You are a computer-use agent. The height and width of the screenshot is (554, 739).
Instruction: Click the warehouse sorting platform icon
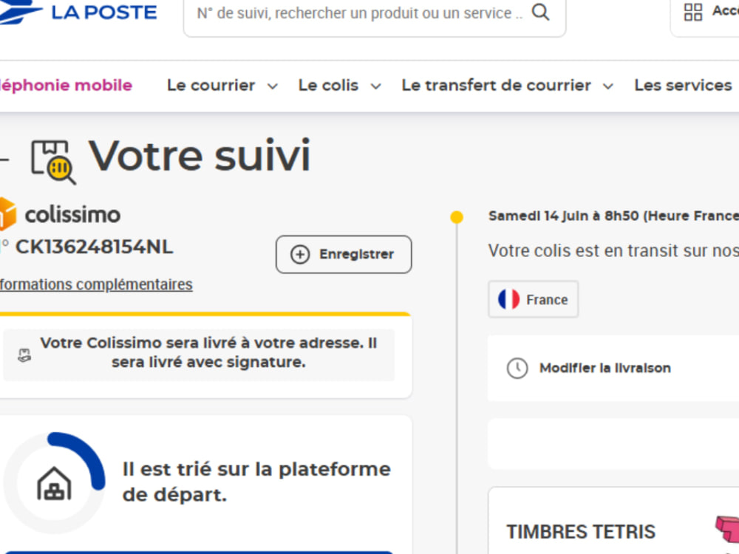(54, 484)
